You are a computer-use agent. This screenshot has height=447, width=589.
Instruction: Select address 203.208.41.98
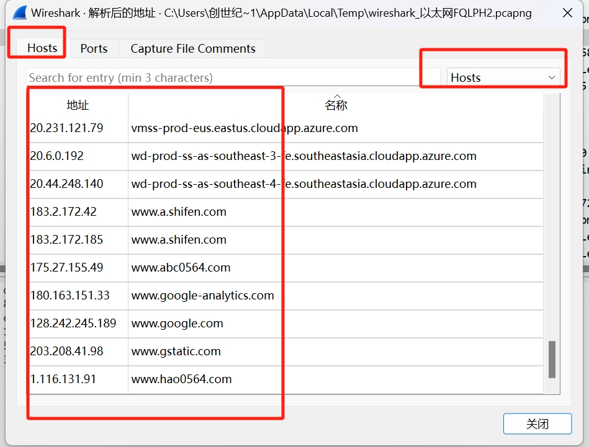pos(67,351)
